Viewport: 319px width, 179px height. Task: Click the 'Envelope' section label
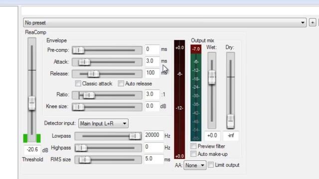coord(56,41)
